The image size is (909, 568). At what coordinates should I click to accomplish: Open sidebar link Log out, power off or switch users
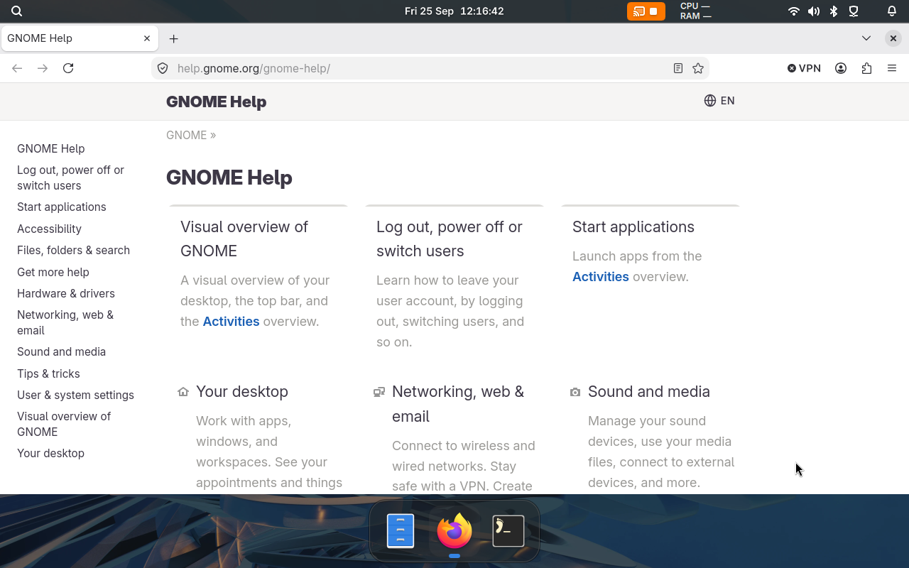pos(70,177)
